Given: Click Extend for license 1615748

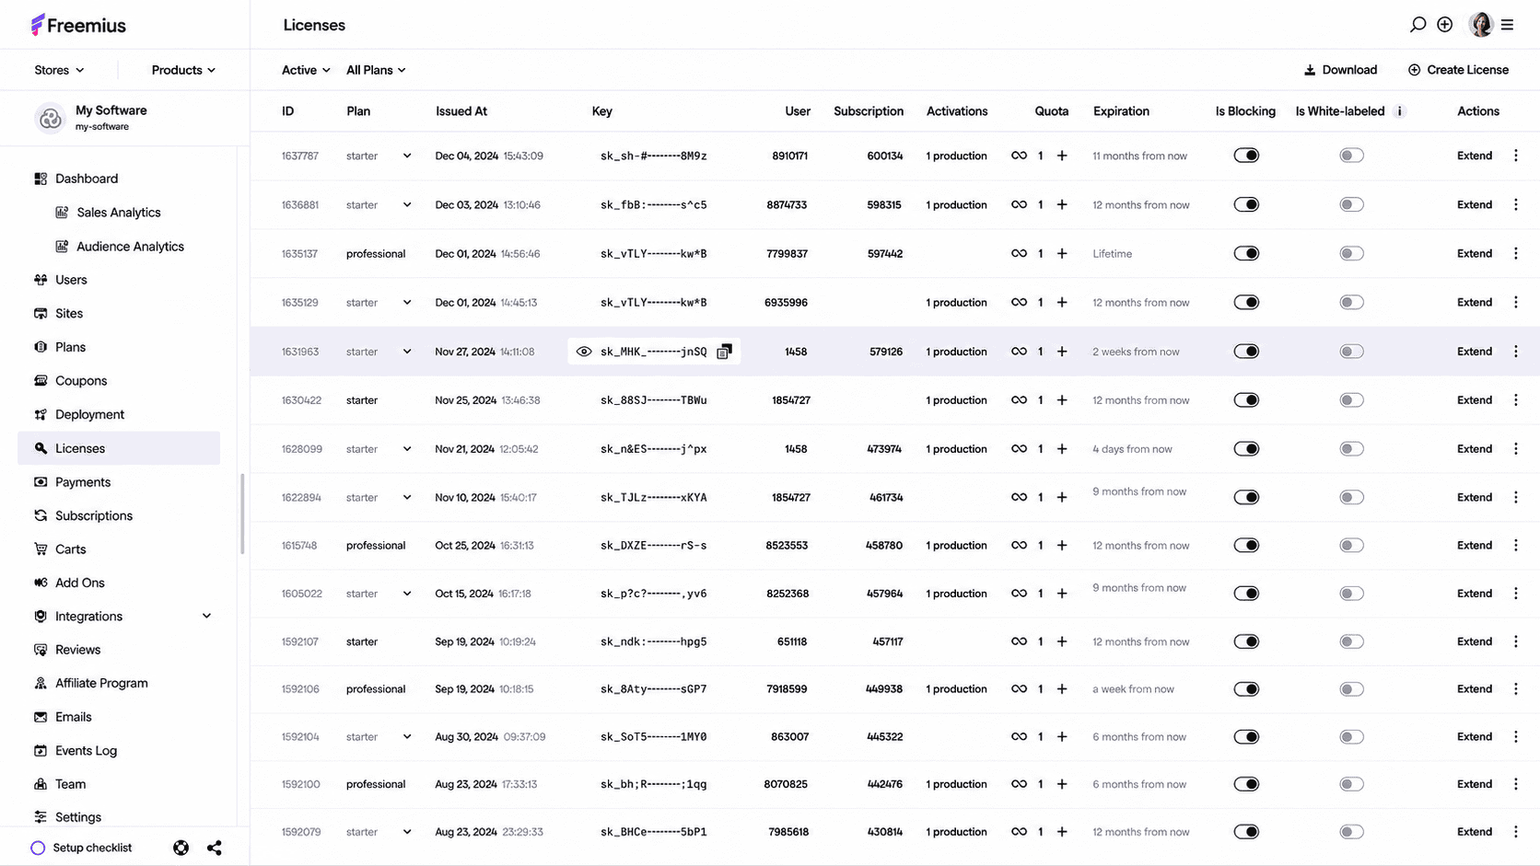Looking at the screenshot, I should click(x=1475, y=546).
